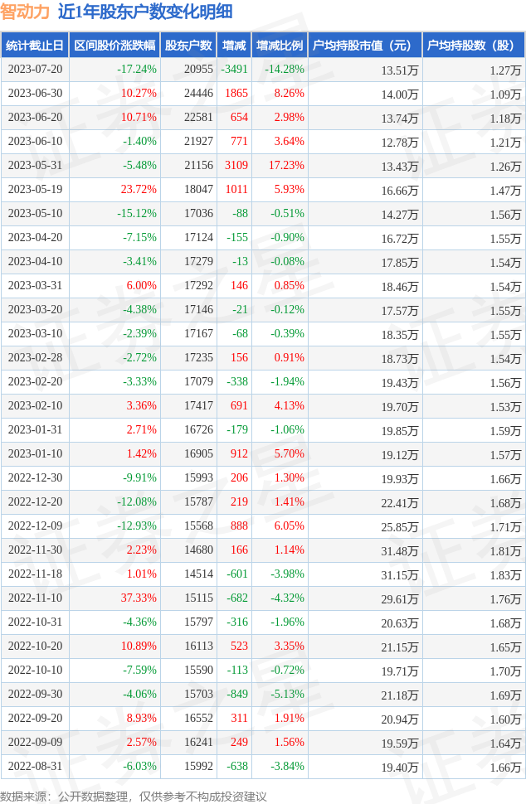Select the ratio -0.08%
The width and height of the screenshot is (526, 804).
(287, 261)
